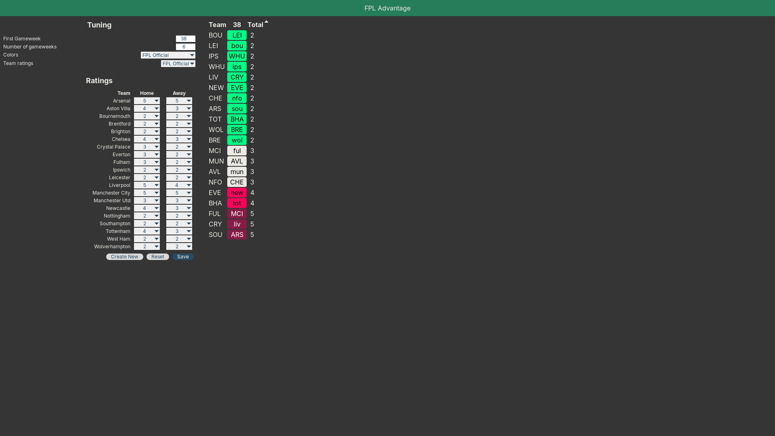This screenshot has width=775, height=436.
Task: Click the Ratings heading
Action: tap(99, 81)
